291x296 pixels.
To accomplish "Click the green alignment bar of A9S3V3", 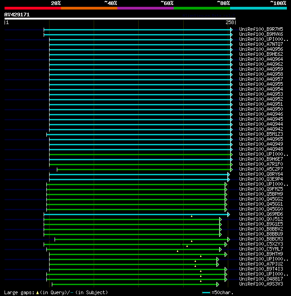I will tap(134, 284).
